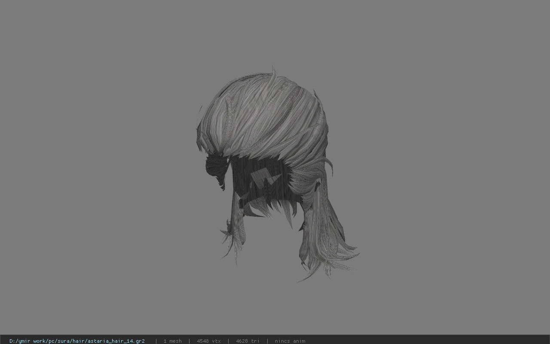This screenshot has width=550, height=344.
Task: Click the 'nincs anim' status entry
Action: pyautogui.click(x=290, y=341)
